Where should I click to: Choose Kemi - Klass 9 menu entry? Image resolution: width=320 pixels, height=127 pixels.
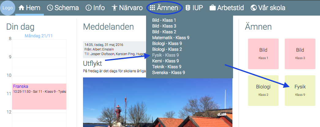(x=165, y=61)
